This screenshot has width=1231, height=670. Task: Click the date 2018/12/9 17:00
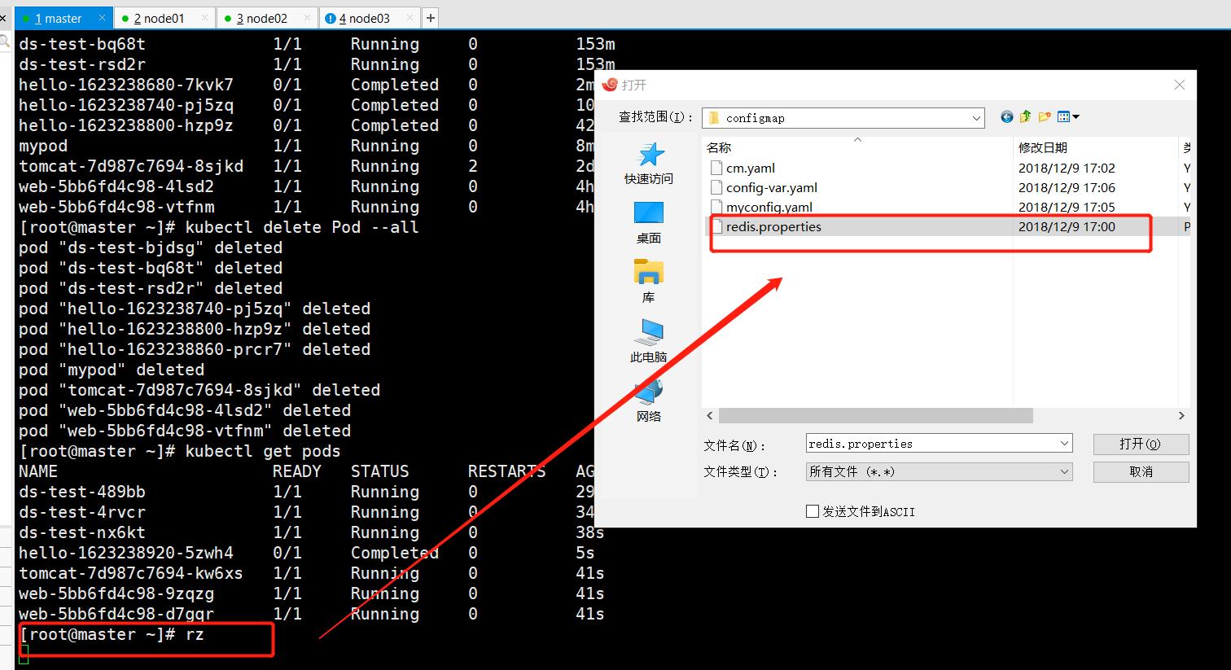[1067, 226]
